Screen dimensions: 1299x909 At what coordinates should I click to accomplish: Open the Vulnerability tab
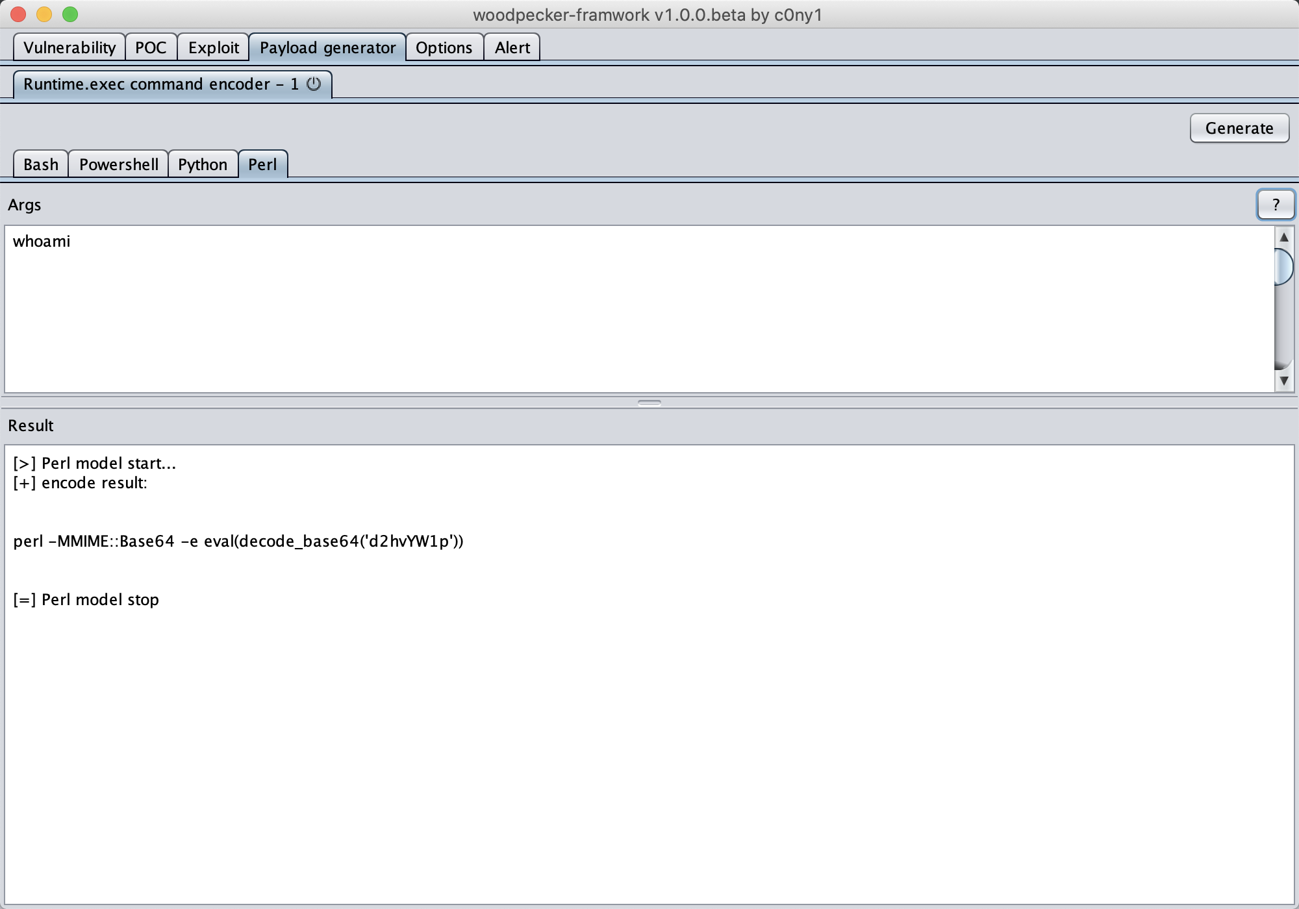[69, 47]
